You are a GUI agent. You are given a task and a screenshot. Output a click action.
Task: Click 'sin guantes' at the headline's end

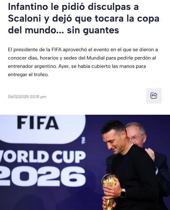[93, 30]
